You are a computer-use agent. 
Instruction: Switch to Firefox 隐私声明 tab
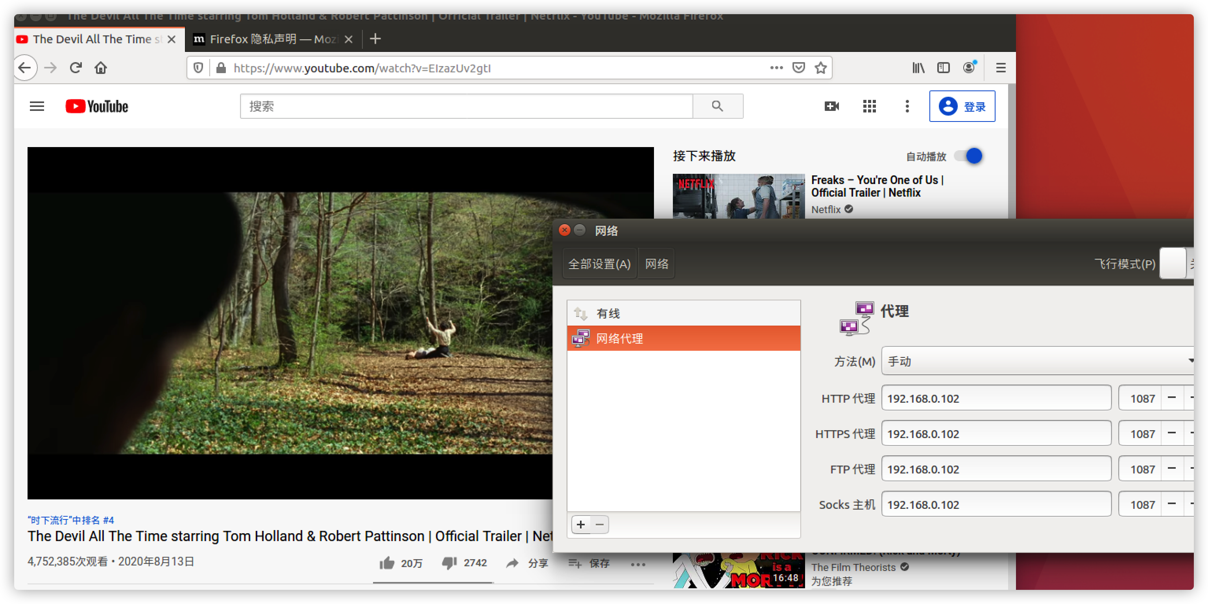pos(273,39)
